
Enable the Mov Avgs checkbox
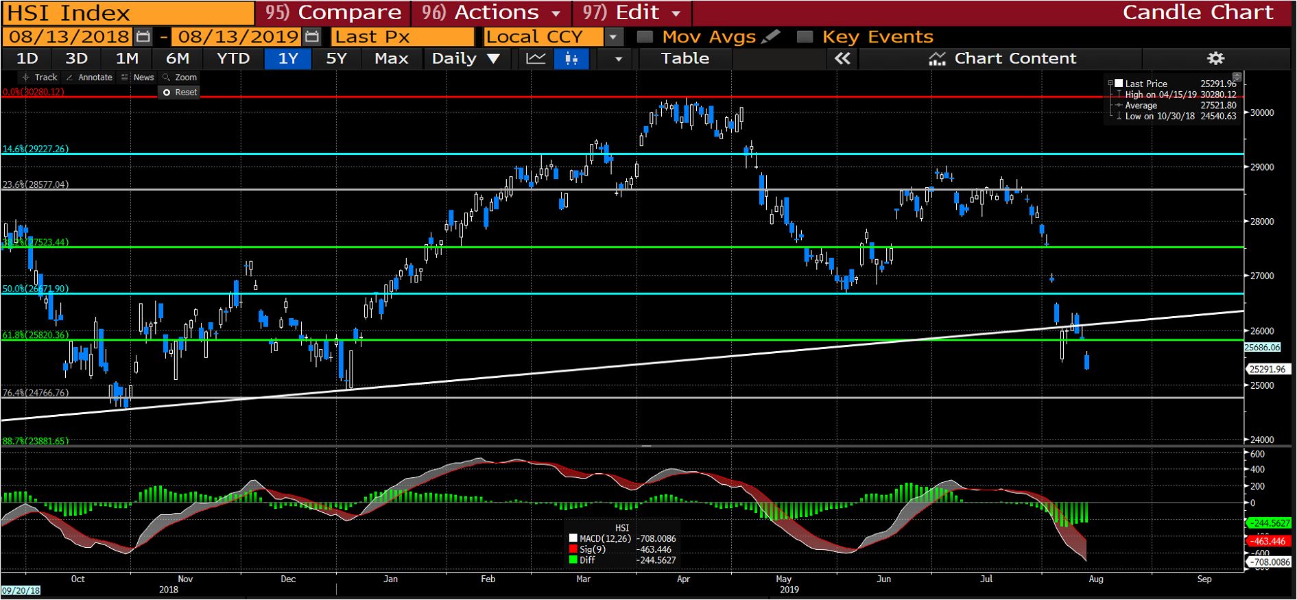tap(645, 37)
